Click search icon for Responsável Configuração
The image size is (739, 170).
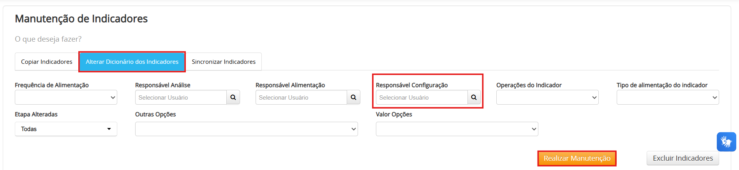pos(474,97)
